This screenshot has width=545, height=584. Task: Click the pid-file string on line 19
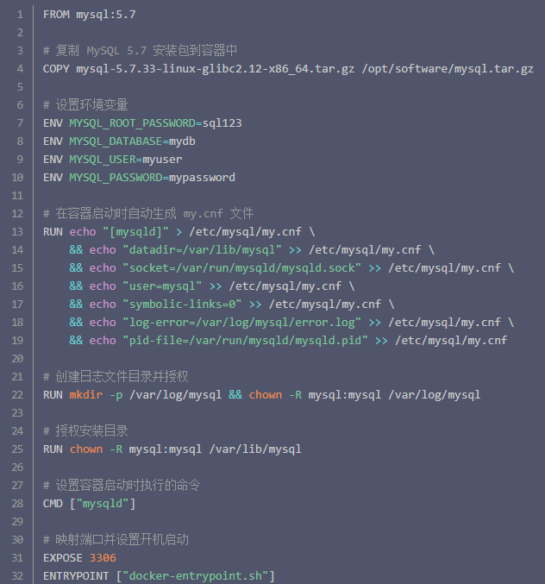point(245,341)
